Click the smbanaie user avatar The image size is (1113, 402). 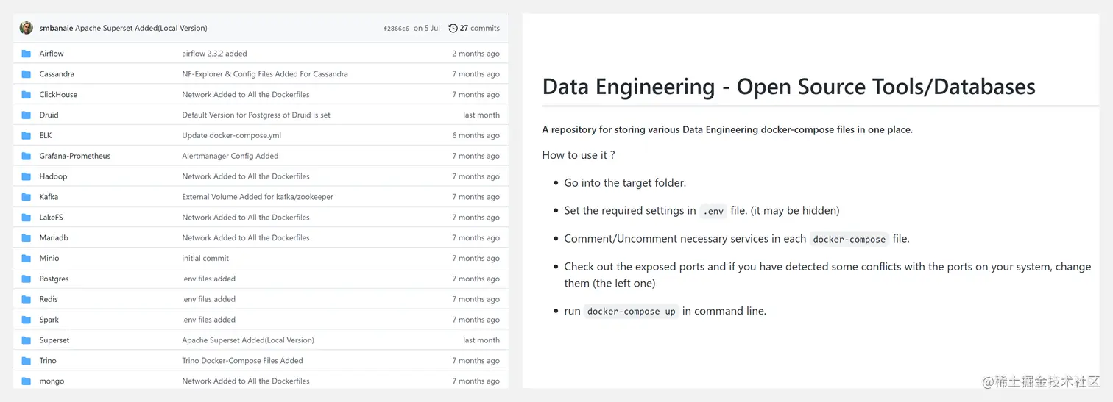click(26, 28)
